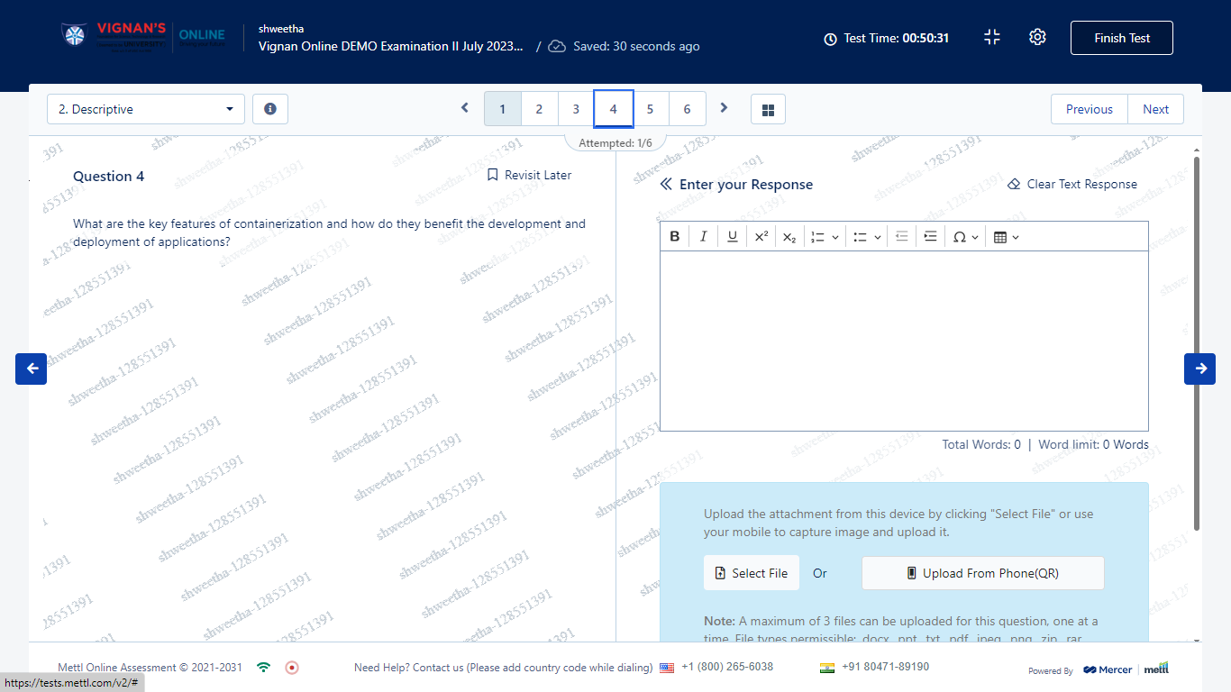Click the 'Question 4' heading
The height and width of the screenshot is (692, 1231).
108,177
